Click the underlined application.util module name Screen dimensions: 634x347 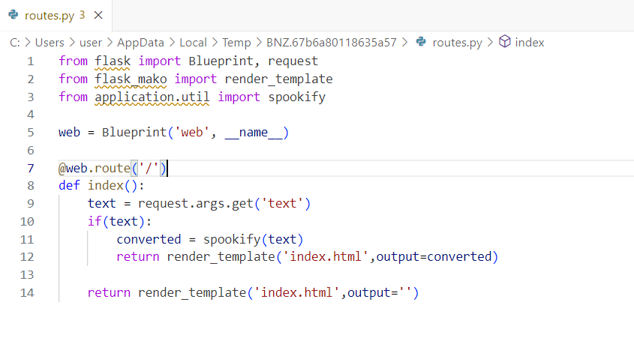click(x=152, y=97)
